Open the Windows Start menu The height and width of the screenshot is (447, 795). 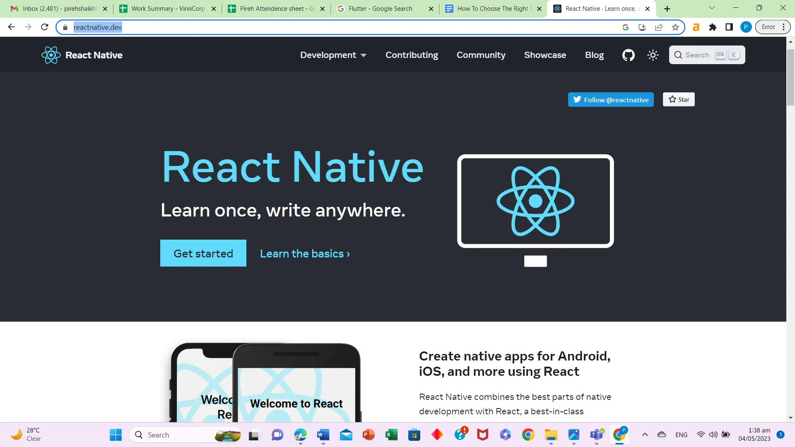[116, 435]
